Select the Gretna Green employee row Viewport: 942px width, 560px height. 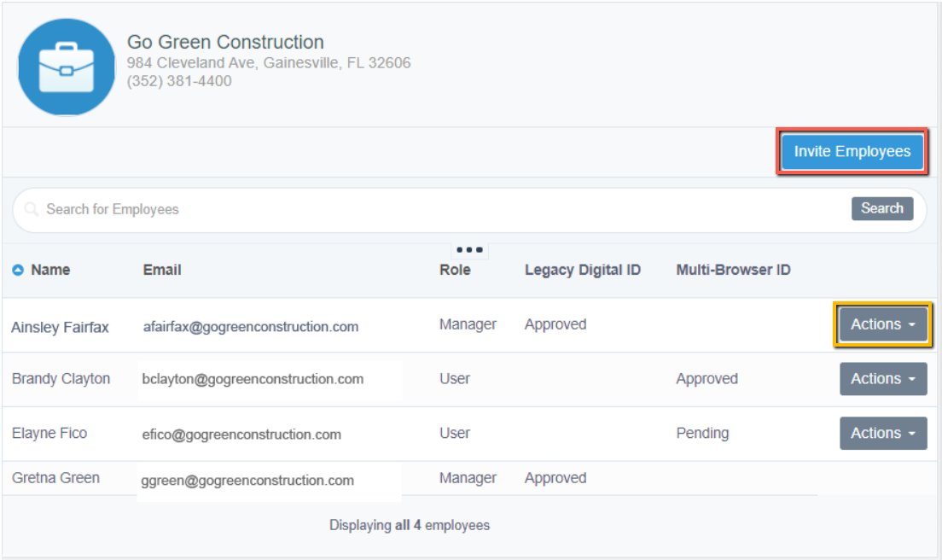point(55,478)
